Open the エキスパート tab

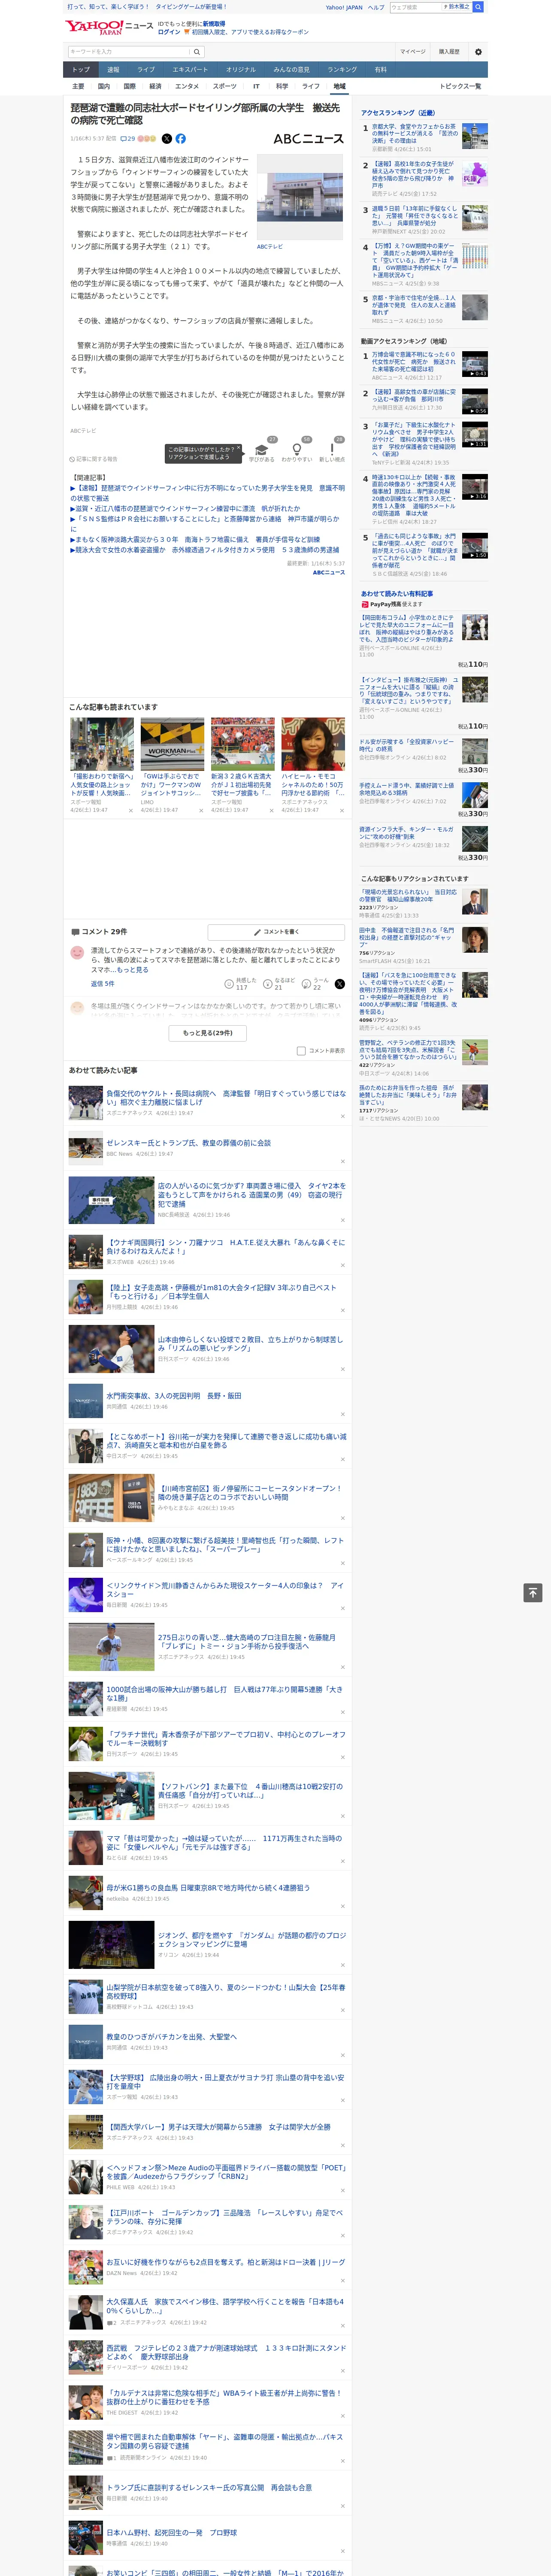tap(190, 70)
